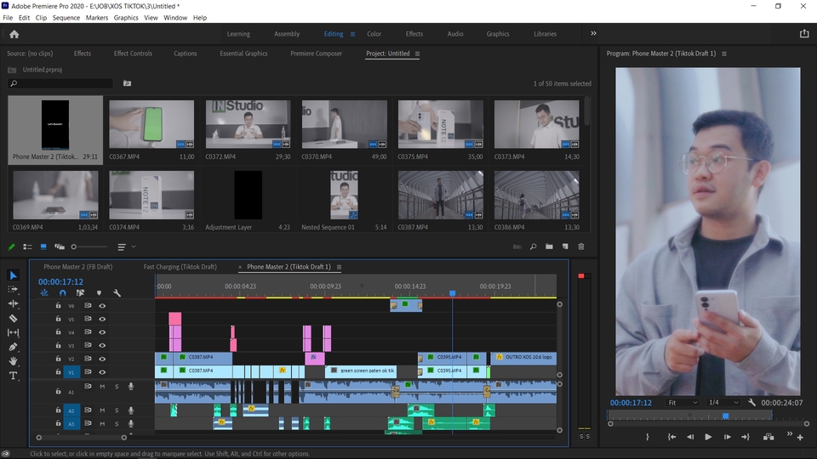This screenshot has width=817, height=459.
Task: Open the 1/4 playback resolution dropdown
Action: pyautogui.click(x=723, y=402)
